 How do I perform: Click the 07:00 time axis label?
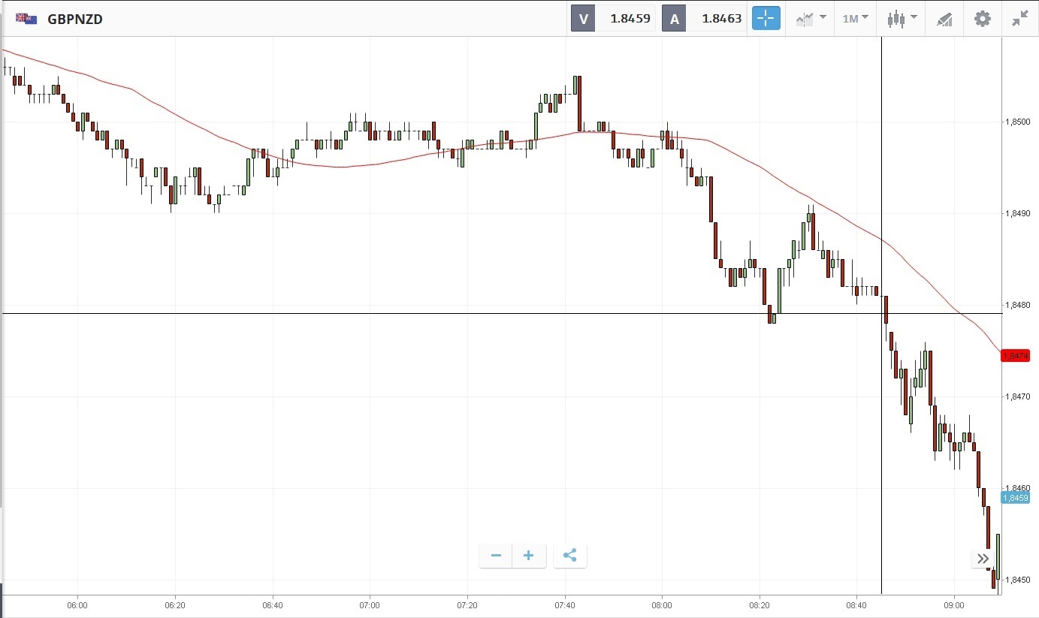[370, 604]
